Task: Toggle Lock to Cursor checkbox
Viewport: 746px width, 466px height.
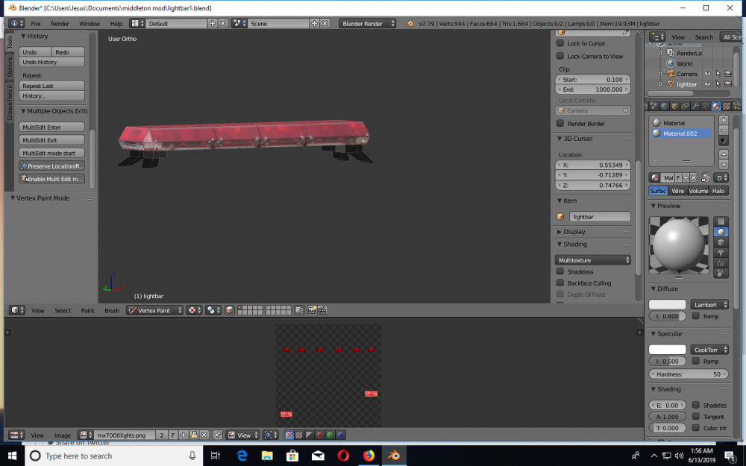Action: (560, 42)
